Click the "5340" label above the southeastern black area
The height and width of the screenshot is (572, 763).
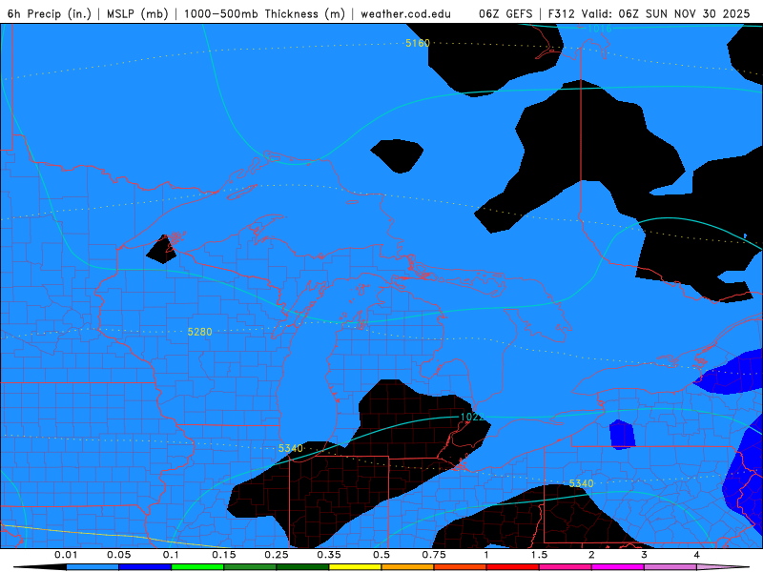pos(581,483)
